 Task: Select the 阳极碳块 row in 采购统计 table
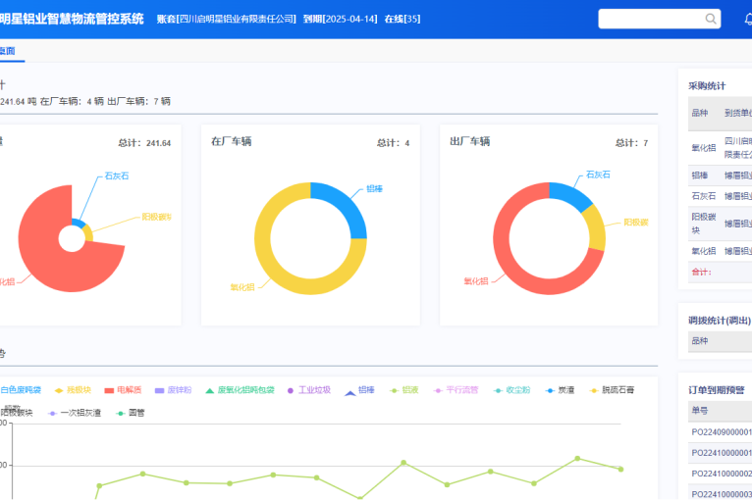pyautogui.click(x=721, y=224)
